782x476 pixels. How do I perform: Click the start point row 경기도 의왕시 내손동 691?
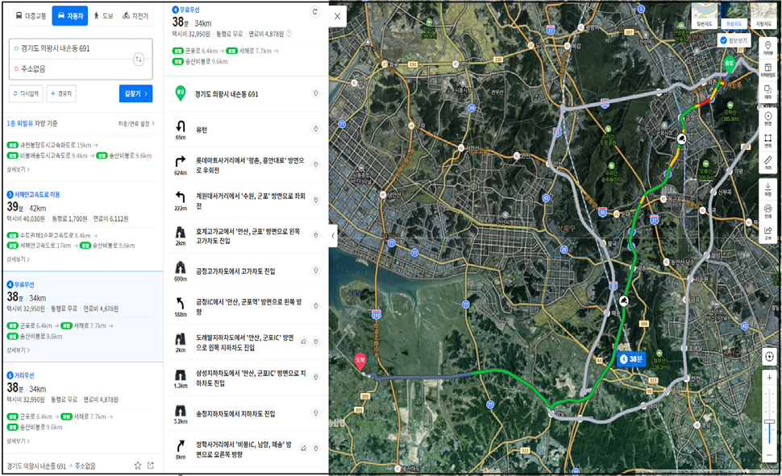[246, 93]
